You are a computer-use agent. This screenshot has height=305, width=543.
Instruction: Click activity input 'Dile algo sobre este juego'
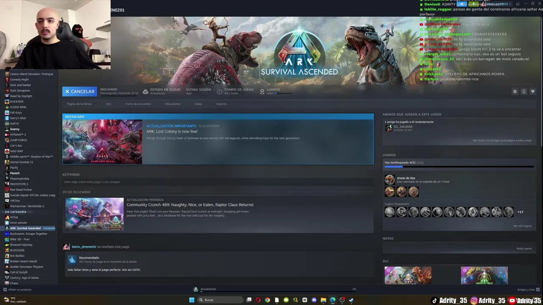click(218, 182)
